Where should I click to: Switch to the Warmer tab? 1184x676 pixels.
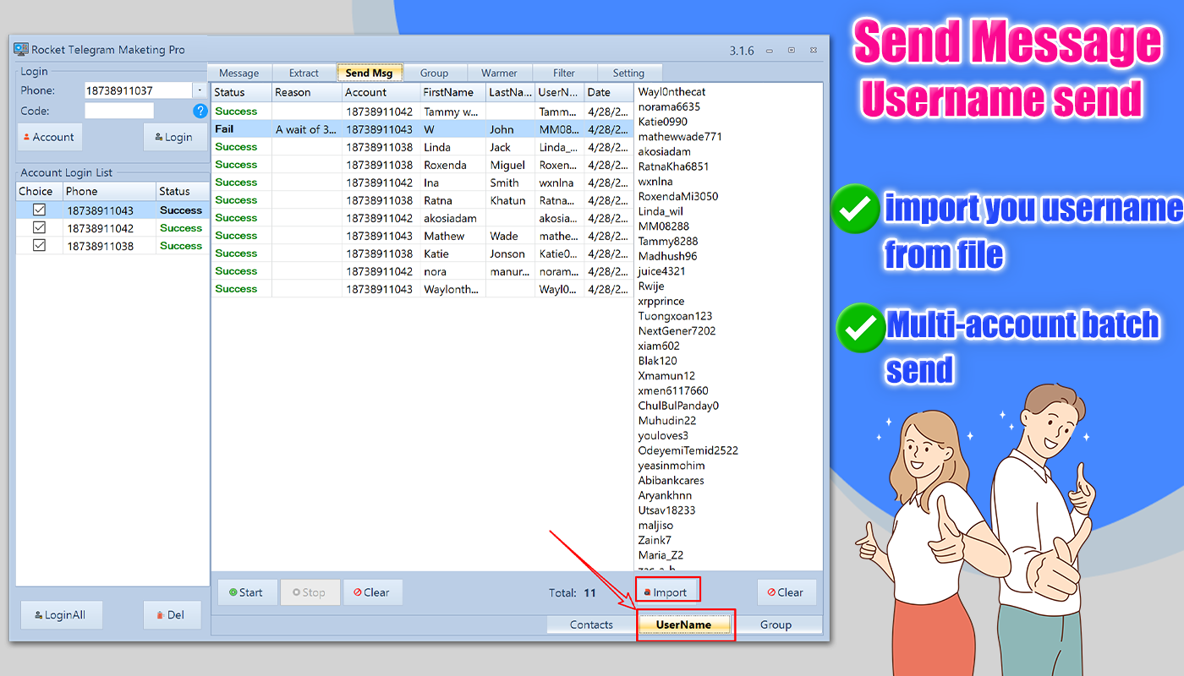click(500, 73)
